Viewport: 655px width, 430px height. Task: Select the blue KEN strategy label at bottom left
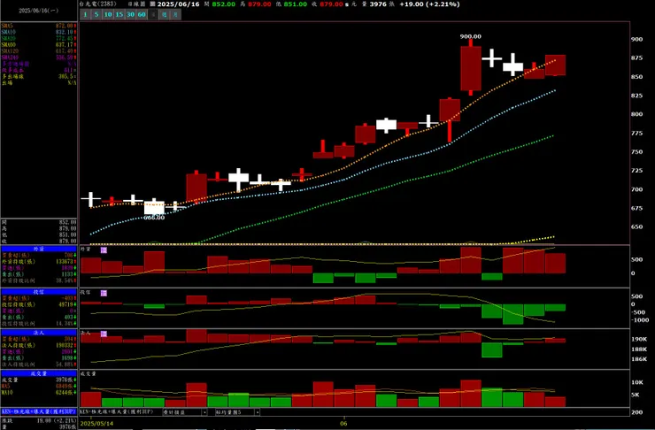[39, 411]
